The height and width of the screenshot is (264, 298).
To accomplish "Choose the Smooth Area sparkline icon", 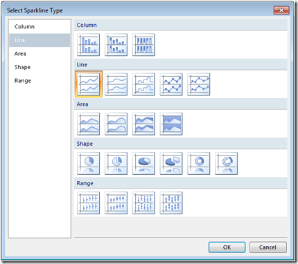I will tap(116, 124).
